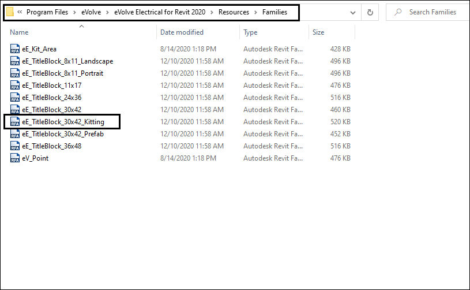Click the RFA icon of eE_TitleBlock_11x17
Image resolution: width=470 pixels, height=290 pixels.
tap(14, 85)
